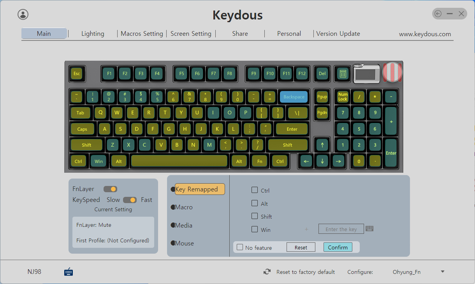
Task: Select the Caps key
Action: 82,129
